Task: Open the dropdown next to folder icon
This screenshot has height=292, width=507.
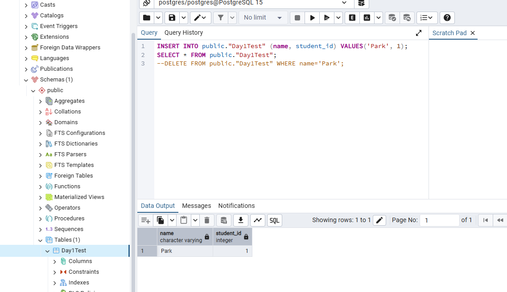Action: tap(158, 18)
